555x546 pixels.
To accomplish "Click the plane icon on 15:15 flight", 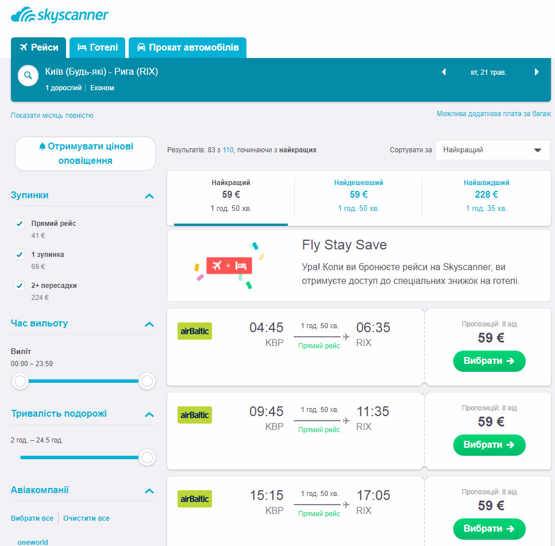I will tap(346, 505).
